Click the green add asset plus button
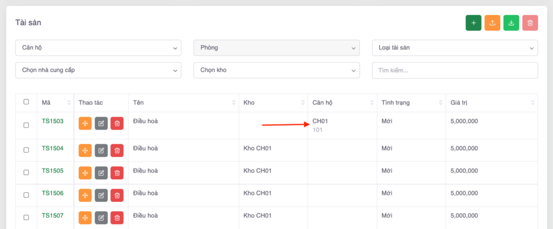553x229 pixels. 474,23
